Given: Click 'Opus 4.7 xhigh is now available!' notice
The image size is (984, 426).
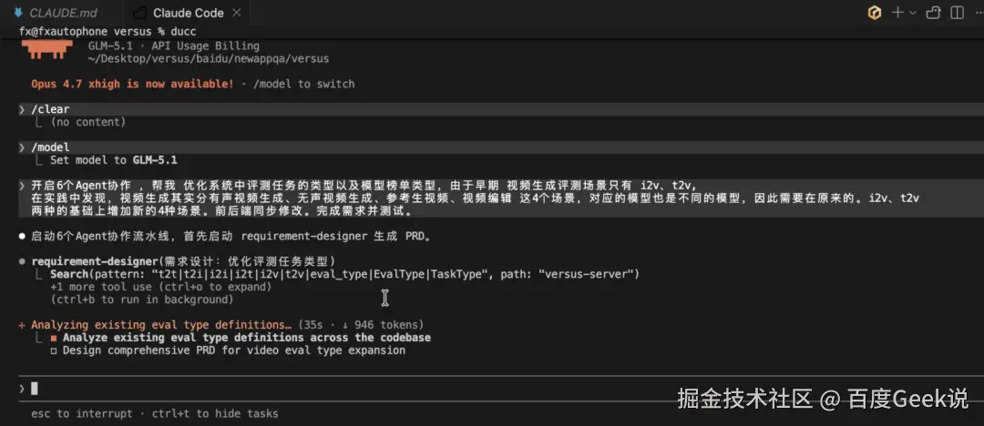Looking at the screenshot, I should click(132, 84).
